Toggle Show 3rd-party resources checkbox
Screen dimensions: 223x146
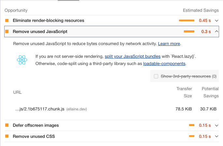[x=156, y=76]
